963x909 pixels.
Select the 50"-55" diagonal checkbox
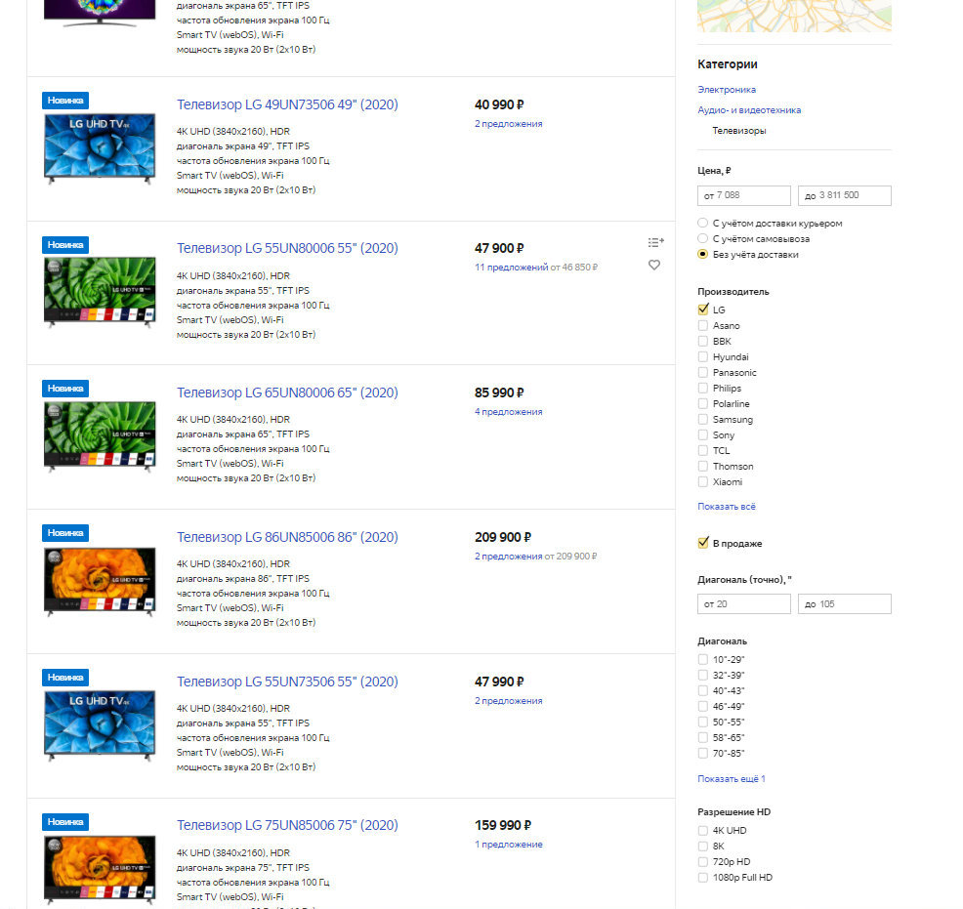coord(703,722)
